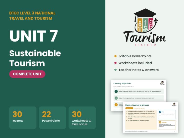Click the orange bullet beside Editable PowerPoints
The image size is (184, 138).
pyautogui.click(x=115, y=56)
